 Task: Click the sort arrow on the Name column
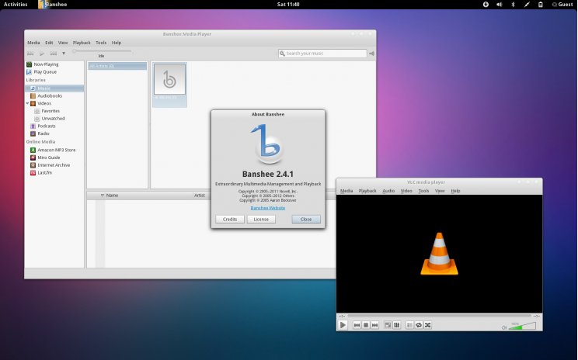(x=103, y=196)
